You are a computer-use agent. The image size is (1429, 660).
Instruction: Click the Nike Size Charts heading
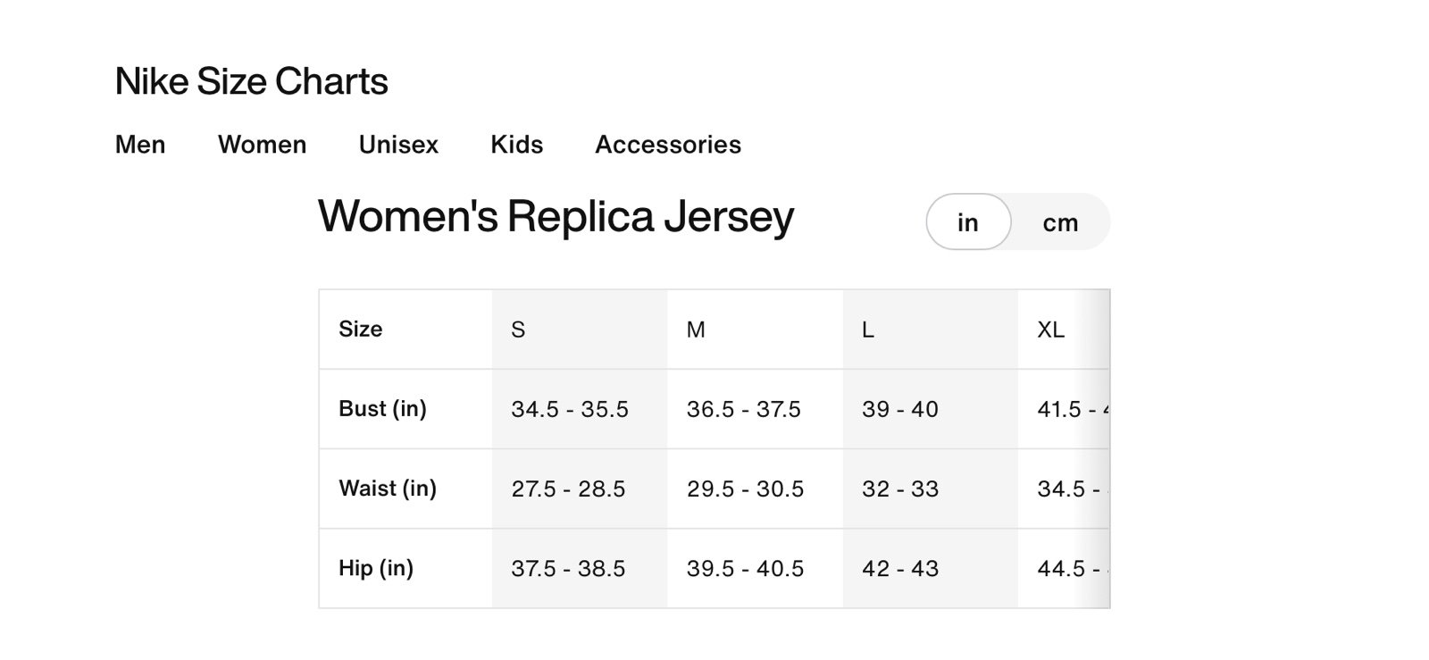(x=252, y=81)
